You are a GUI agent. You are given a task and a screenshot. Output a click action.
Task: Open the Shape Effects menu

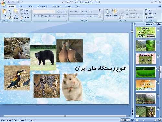click(x=134, y=17)
